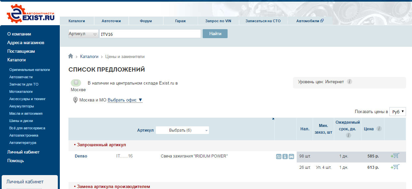Screen dimensions: 412x189
Task: Expand the Выбрать (6) article filter
Action: click(x=182, y=130)
